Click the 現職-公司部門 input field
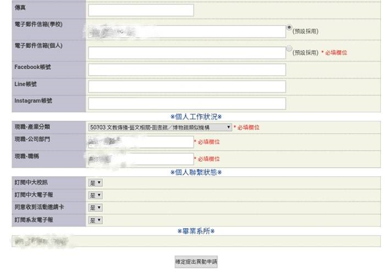The image size is (385, 273). point(140,142)
